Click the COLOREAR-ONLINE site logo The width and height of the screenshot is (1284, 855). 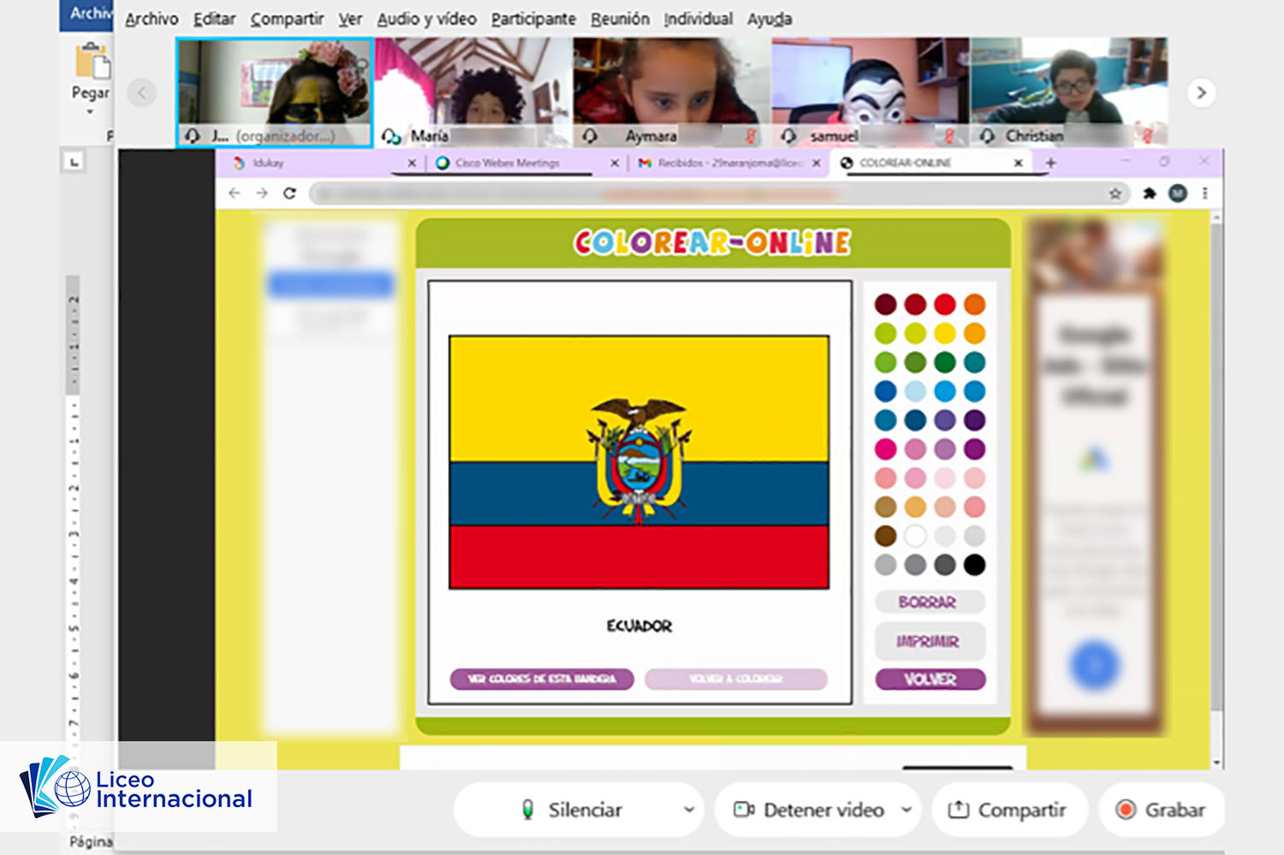tap(712, 243)
